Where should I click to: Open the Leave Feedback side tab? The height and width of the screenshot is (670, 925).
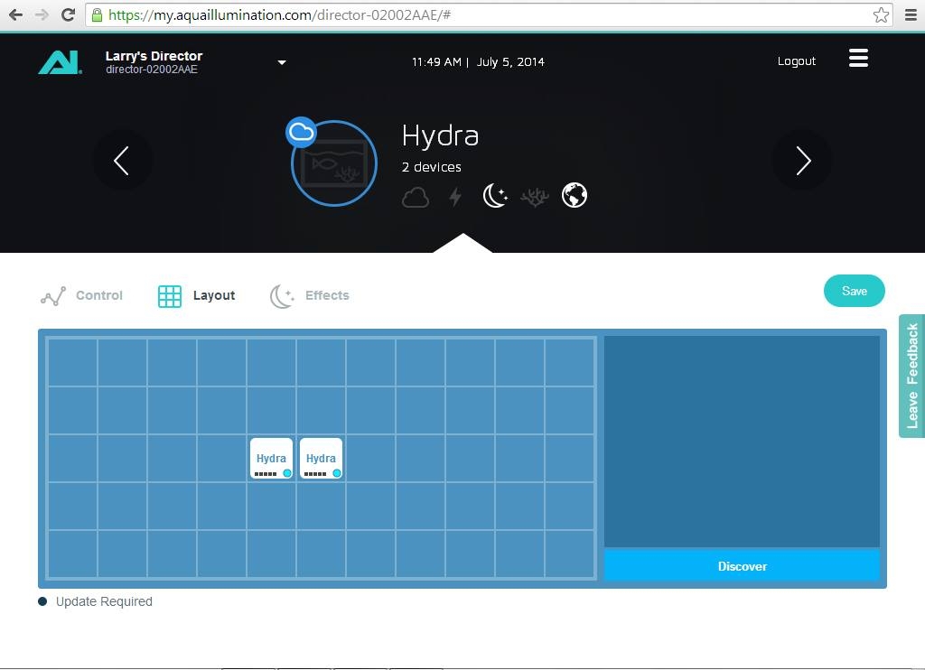click(912, 376)
